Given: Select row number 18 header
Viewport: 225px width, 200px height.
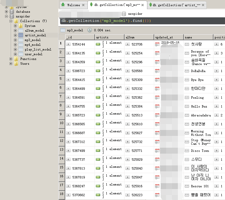Looking at the screenshot, I should coord(62,195).
